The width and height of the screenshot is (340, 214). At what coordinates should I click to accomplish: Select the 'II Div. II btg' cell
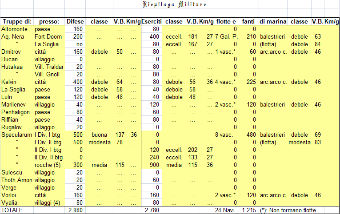point(48,158)
